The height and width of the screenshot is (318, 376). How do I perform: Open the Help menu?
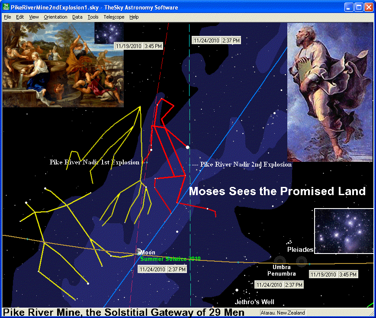point(134,17)
